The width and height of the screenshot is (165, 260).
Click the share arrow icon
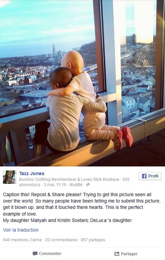117,253
